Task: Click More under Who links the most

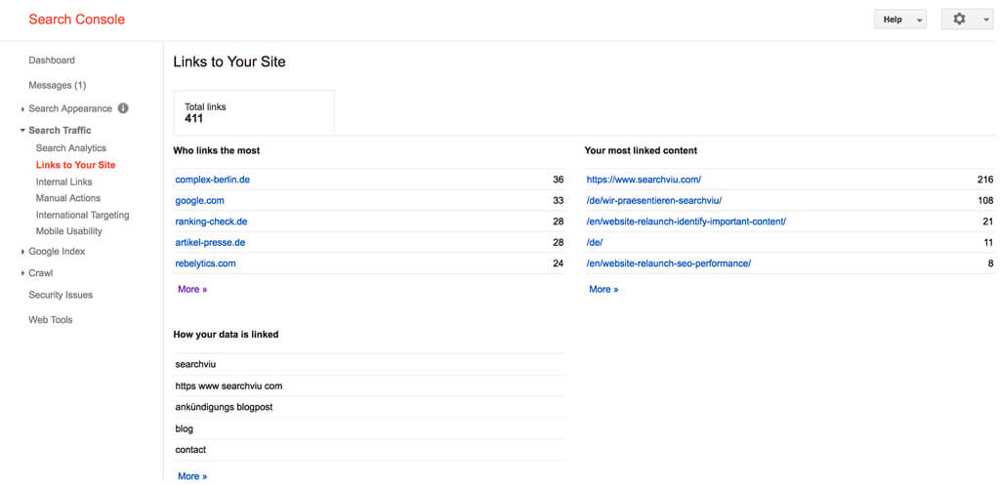Action: (x=192, y=289)
